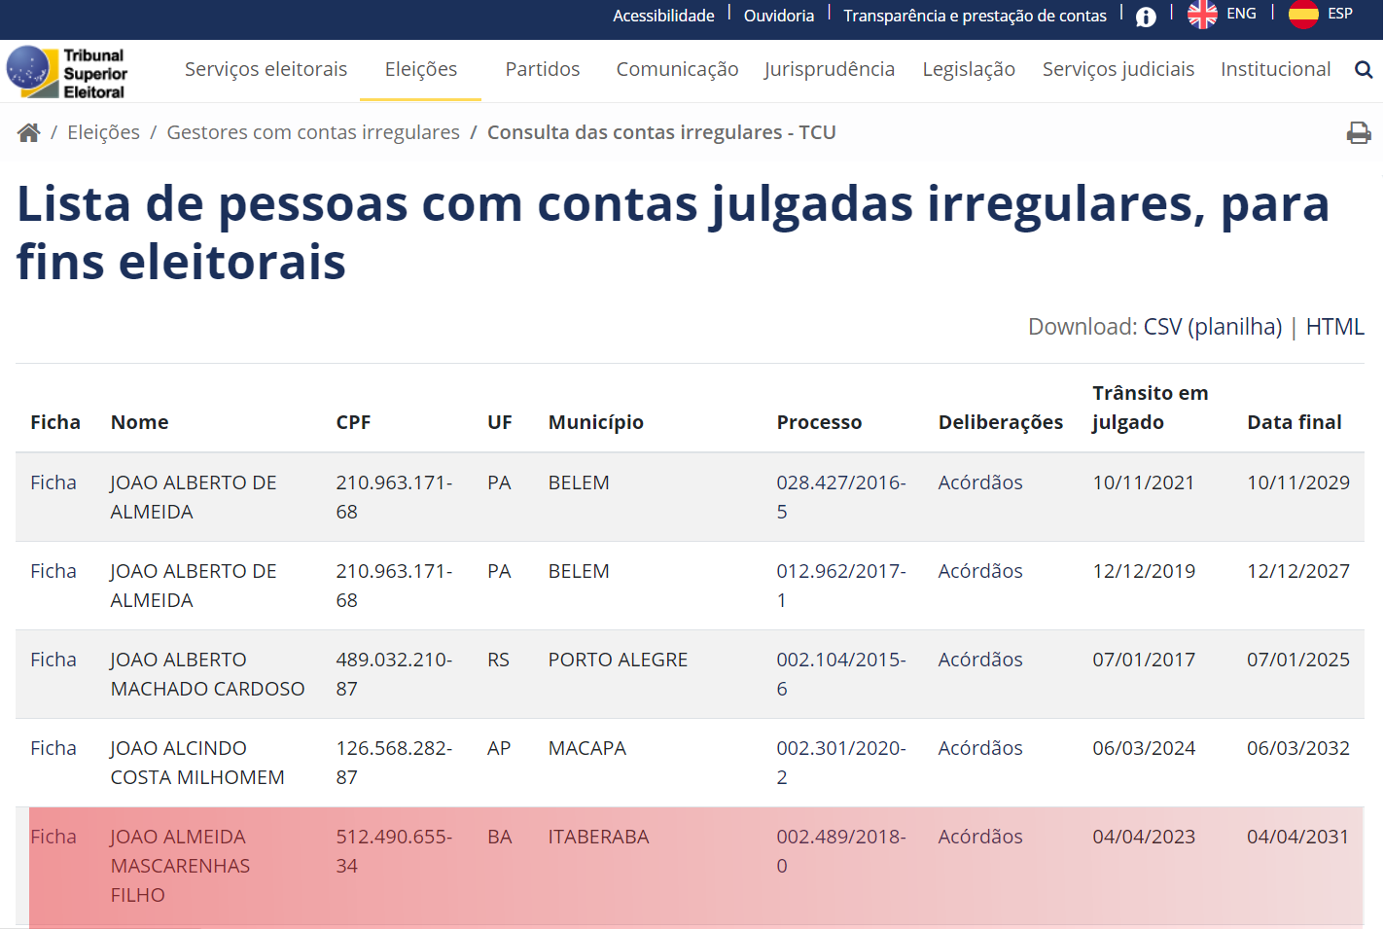Open Comunicação menu
1384x929 pixels.
[677, 69]
